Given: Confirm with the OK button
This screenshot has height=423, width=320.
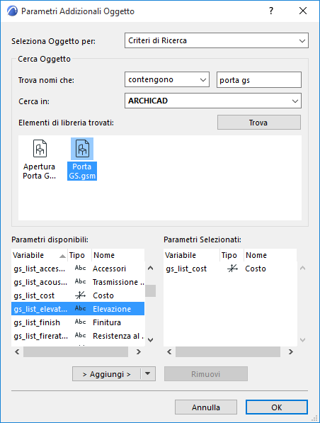Looking at the screenshot, I should click(277, 407).
